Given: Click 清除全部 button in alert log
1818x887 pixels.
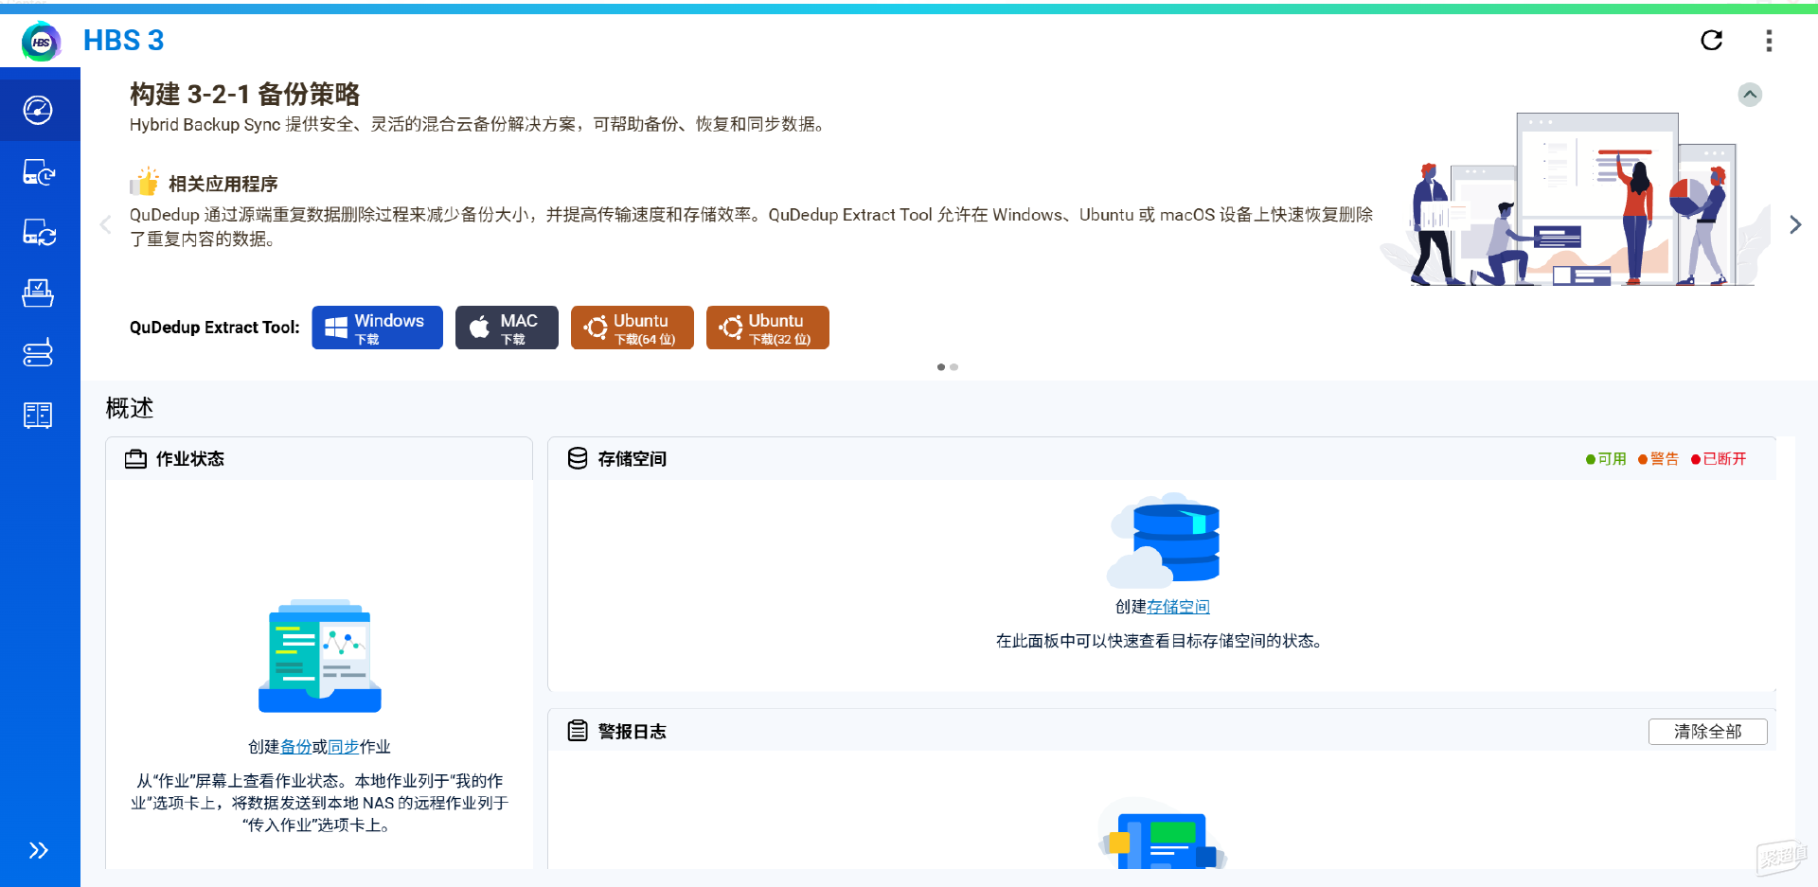Looking at the screenshot, I should (x=1707, y=732).
